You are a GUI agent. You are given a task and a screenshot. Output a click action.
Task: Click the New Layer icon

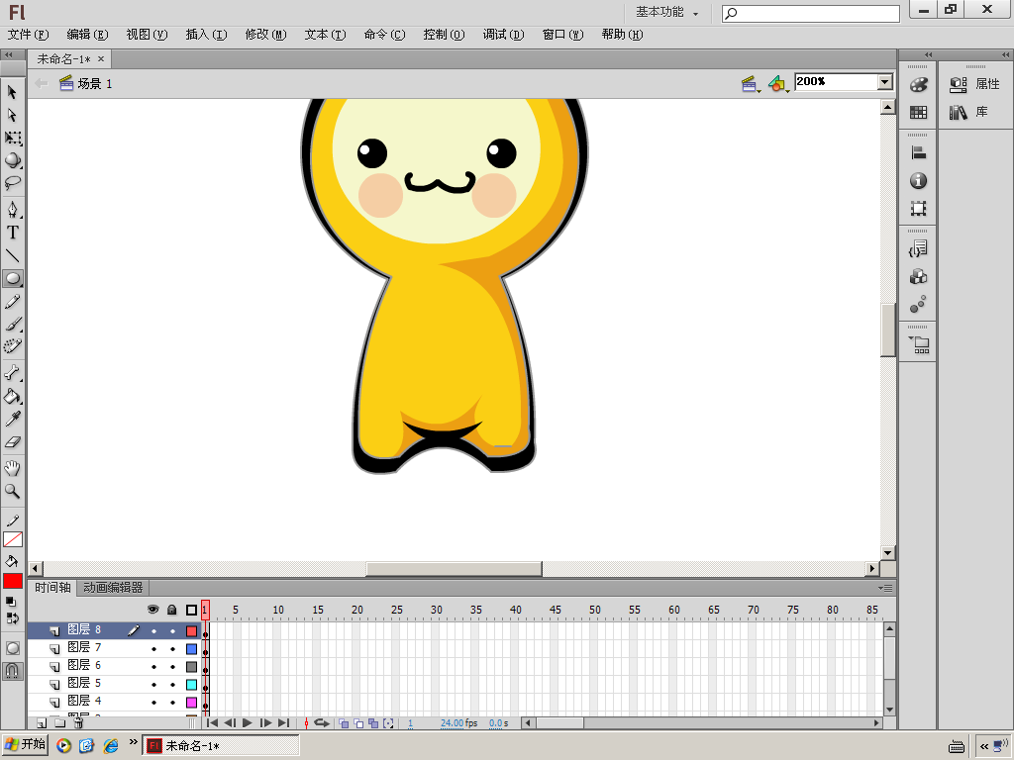42,723
